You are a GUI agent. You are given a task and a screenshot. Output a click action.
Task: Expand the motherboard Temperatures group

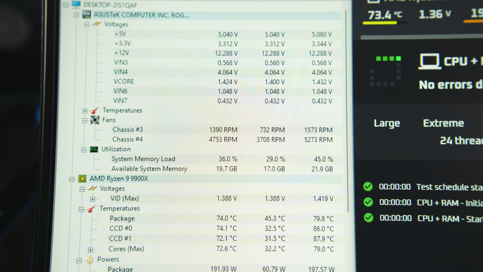click(x=85, y=111)
